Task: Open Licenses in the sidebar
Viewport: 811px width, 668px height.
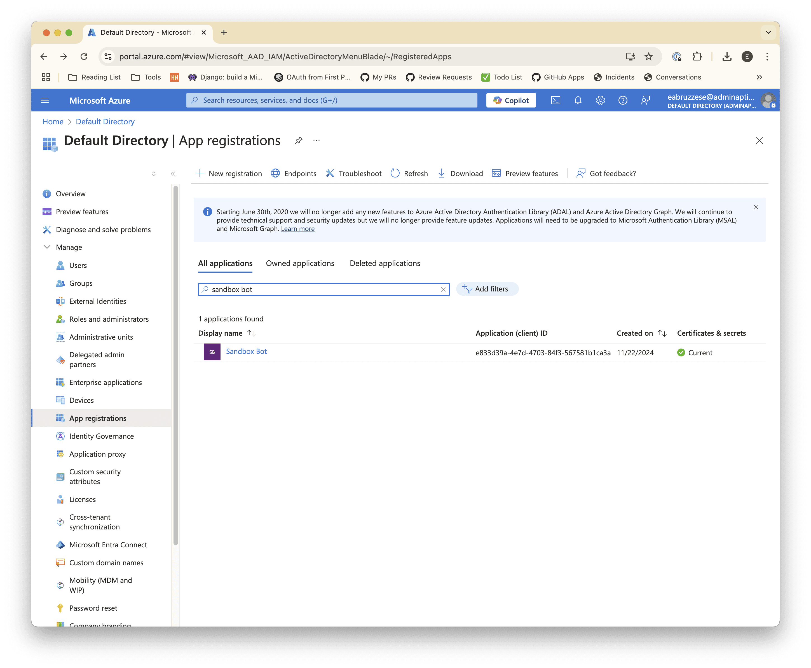Action: click(x=82, y=499)
